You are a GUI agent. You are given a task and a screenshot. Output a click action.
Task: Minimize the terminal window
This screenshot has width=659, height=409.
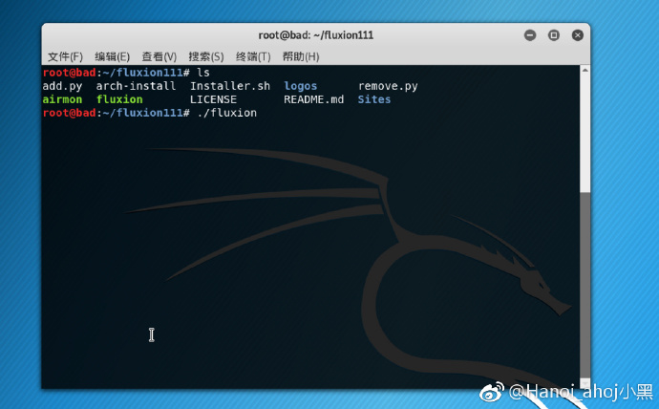tap(530, 35)
